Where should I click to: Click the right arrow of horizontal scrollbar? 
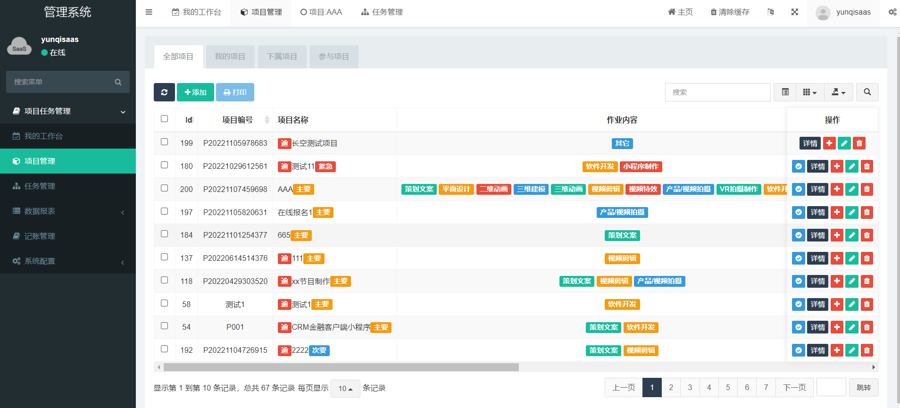coord(874,367)
